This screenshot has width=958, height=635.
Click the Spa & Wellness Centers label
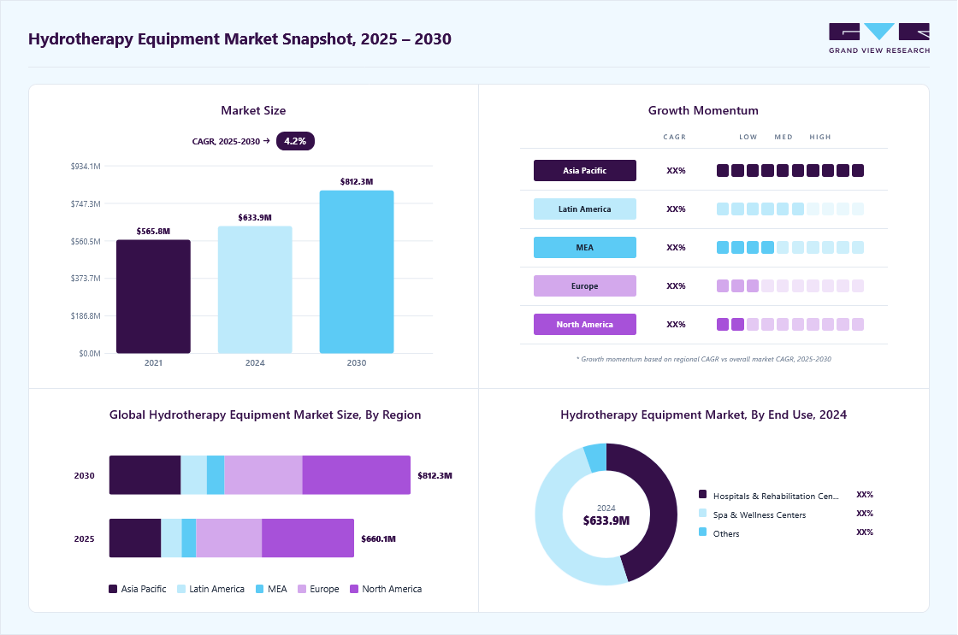pyautogui.click(x=760, y=514)
